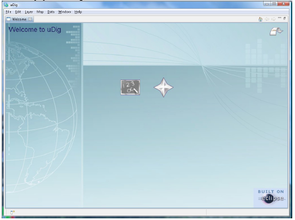The height and width of the screenshot is (220, 295).
Task: Open the What's New star icon
Action: (164, 87)
